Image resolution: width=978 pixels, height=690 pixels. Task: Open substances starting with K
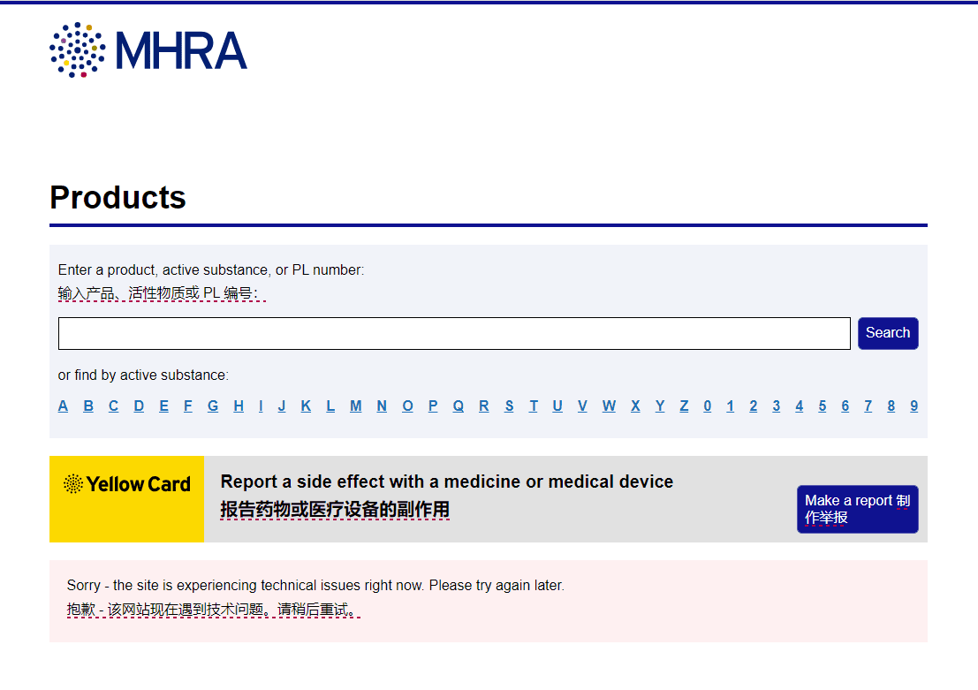pyautogui.click(x=306, y=406)
